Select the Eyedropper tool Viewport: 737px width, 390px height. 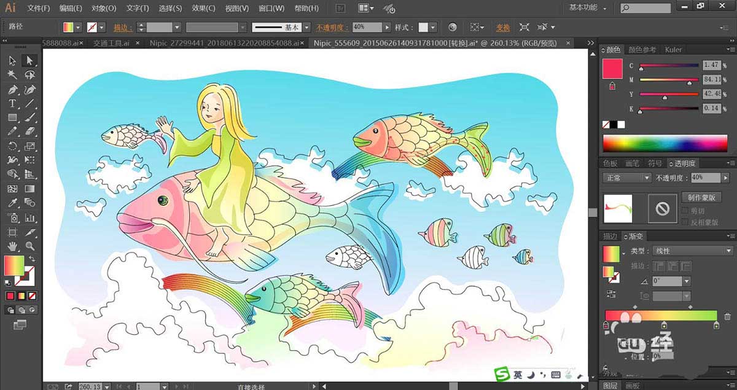[x=12, y=203]
